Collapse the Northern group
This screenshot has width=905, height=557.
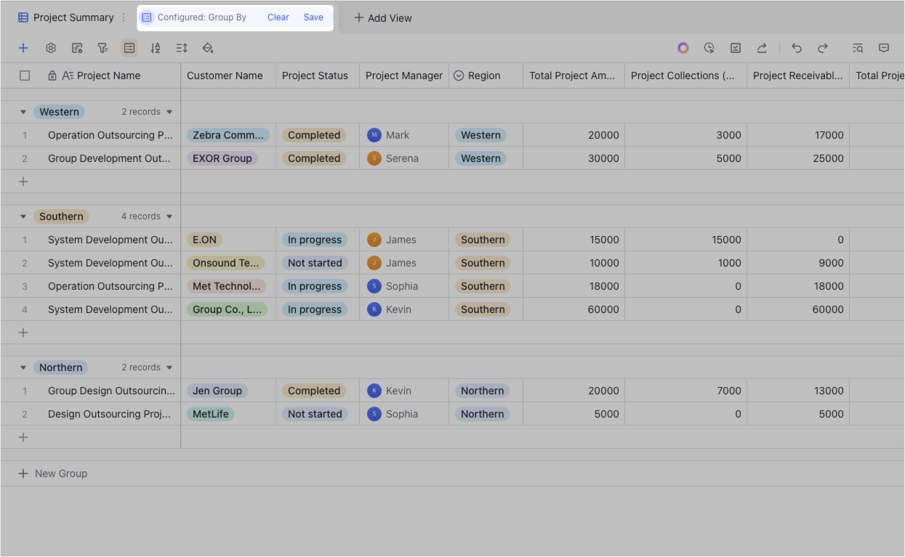point(23,367)
